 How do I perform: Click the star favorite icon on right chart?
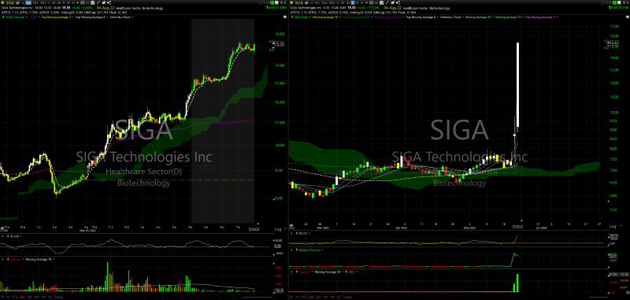[602, 2]
